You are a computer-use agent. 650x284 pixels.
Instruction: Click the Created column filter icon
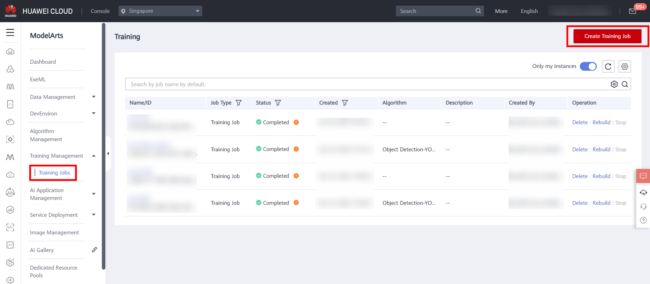pos(345,103)
